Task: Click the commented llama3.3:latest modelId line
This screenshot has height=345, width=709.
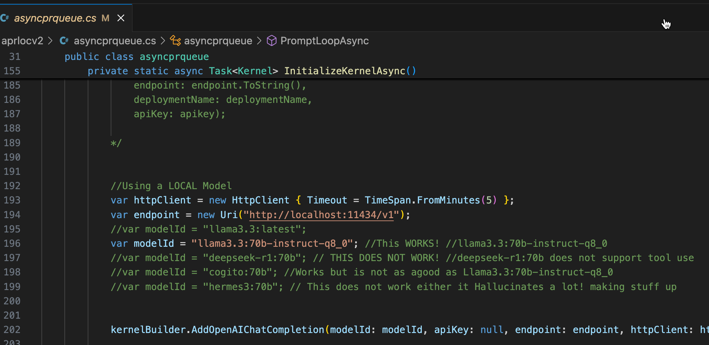Action: tap(208, 229)
